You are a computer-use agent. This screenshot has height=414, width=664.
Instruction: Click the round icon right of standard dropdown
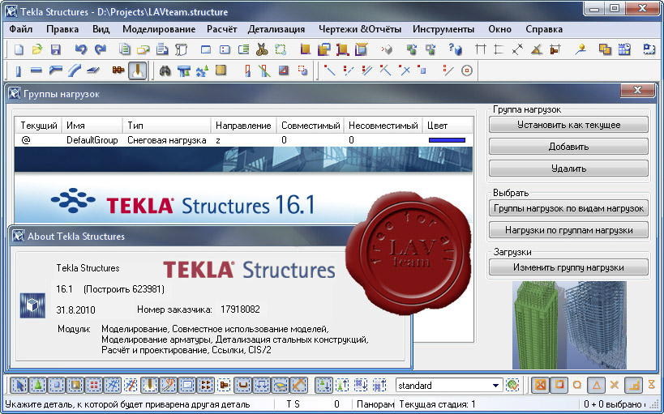(x=512, y=385)
